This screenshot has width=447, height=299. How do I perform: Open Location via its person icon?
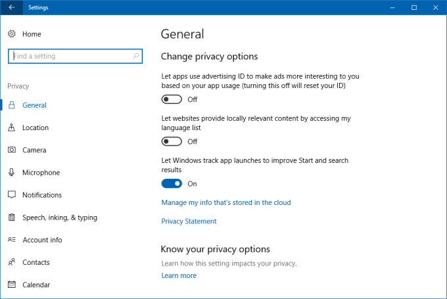(12, 127)
